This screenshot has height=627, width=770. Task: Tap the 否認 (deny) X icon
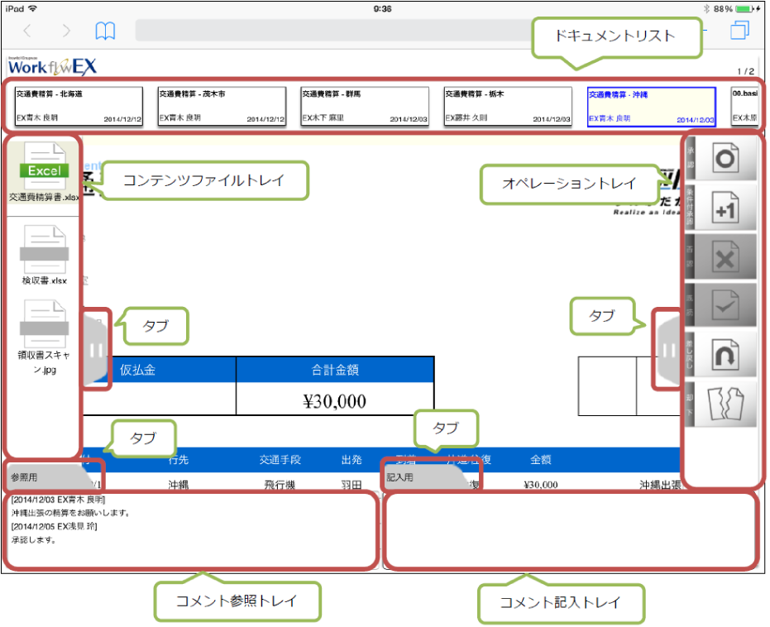point(725,256)
